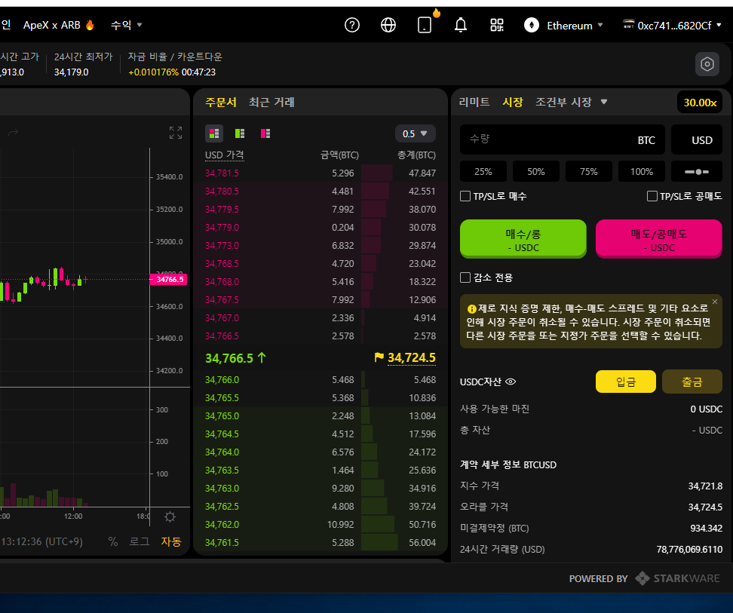
Task: Open the 30.00x leverage selector
Action: (700, 103)
